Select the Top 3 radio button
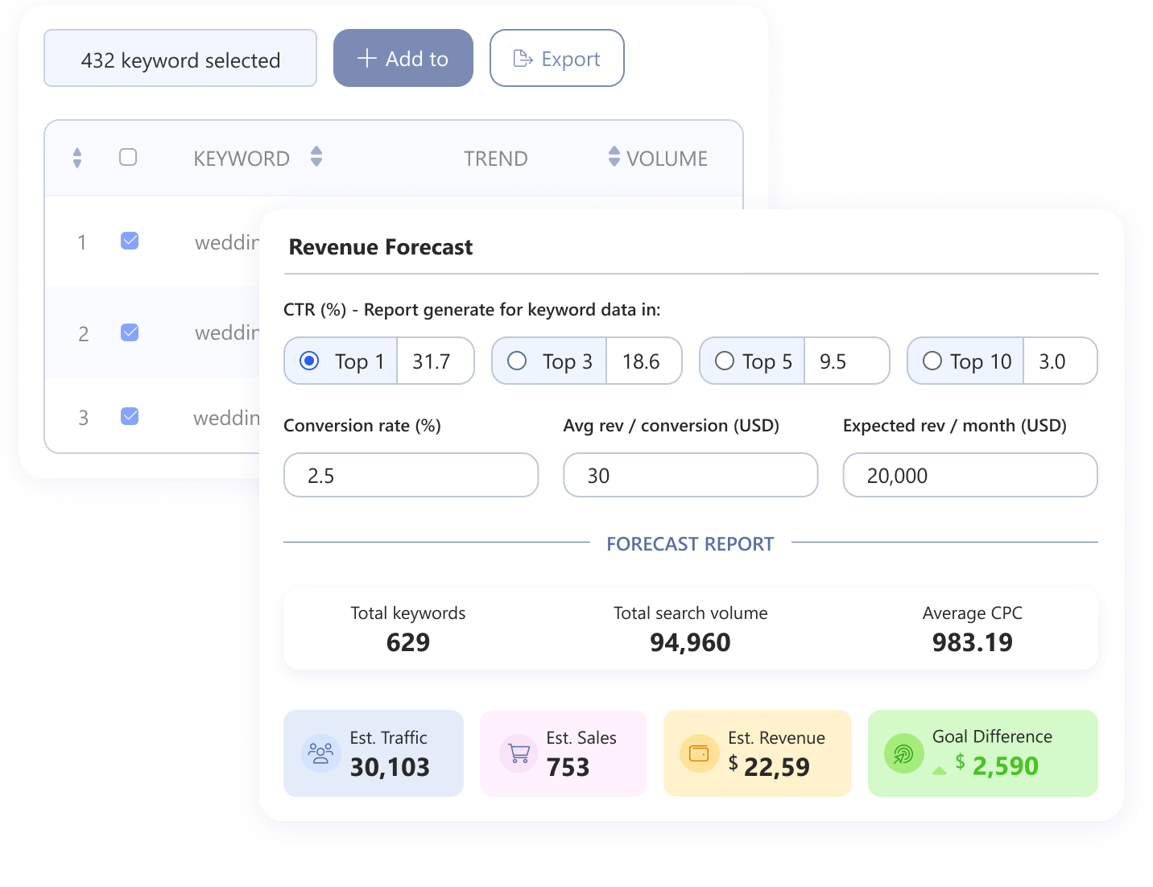This screenshot has width=1153, height=887. pos(517,361)
